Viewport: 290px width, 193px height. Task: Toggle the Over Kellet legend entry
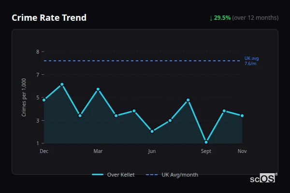pyautogui.click(x=113, y=175)
